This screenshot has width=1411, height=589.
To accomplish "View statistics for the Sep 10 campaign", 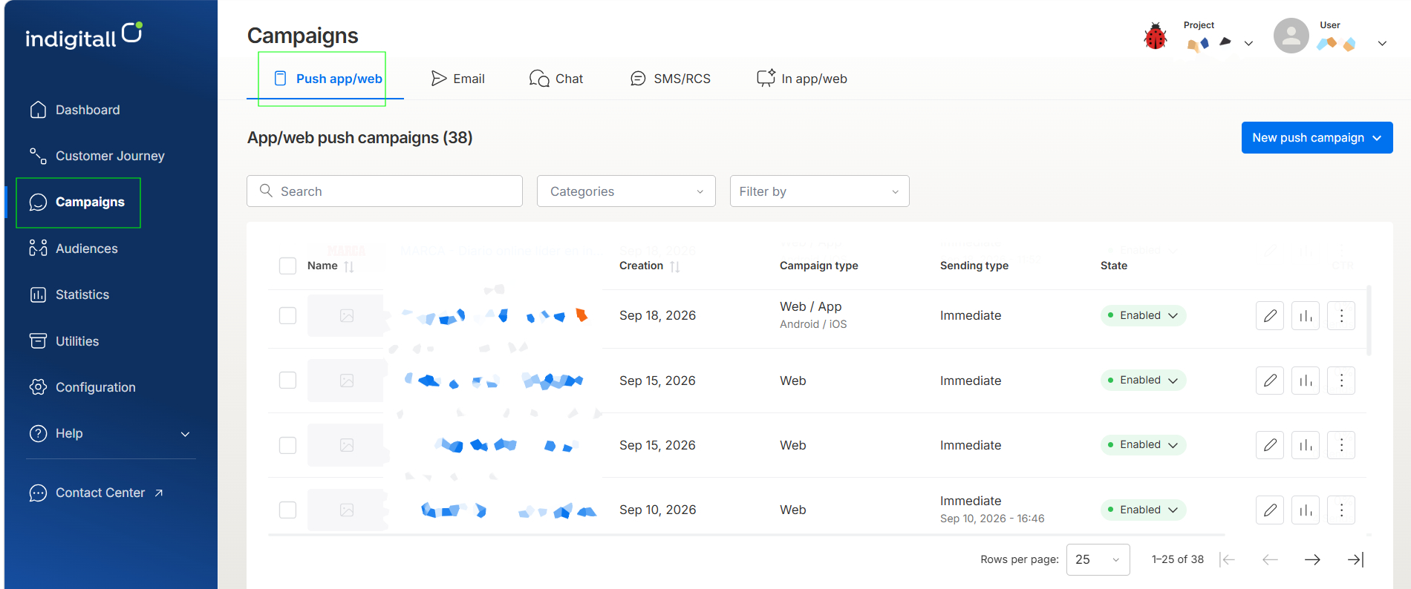I will [x=1306, y=510].
